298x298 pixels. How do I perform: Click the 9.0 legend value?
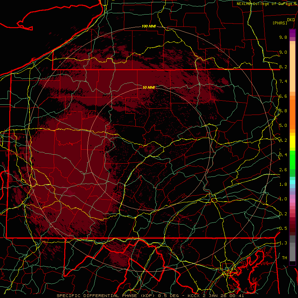coord(283,52)
